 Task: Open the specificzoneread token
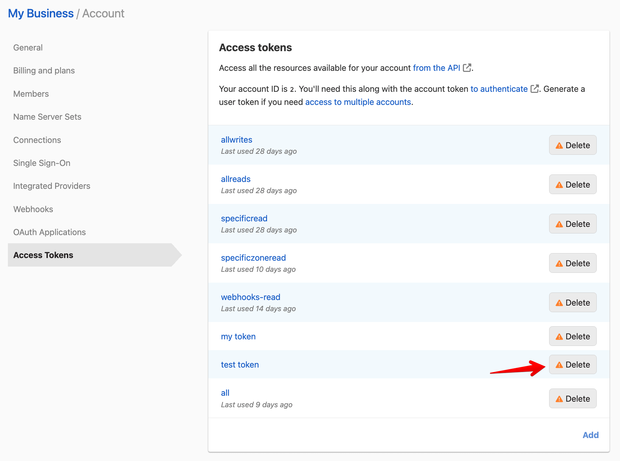point(253,258)
